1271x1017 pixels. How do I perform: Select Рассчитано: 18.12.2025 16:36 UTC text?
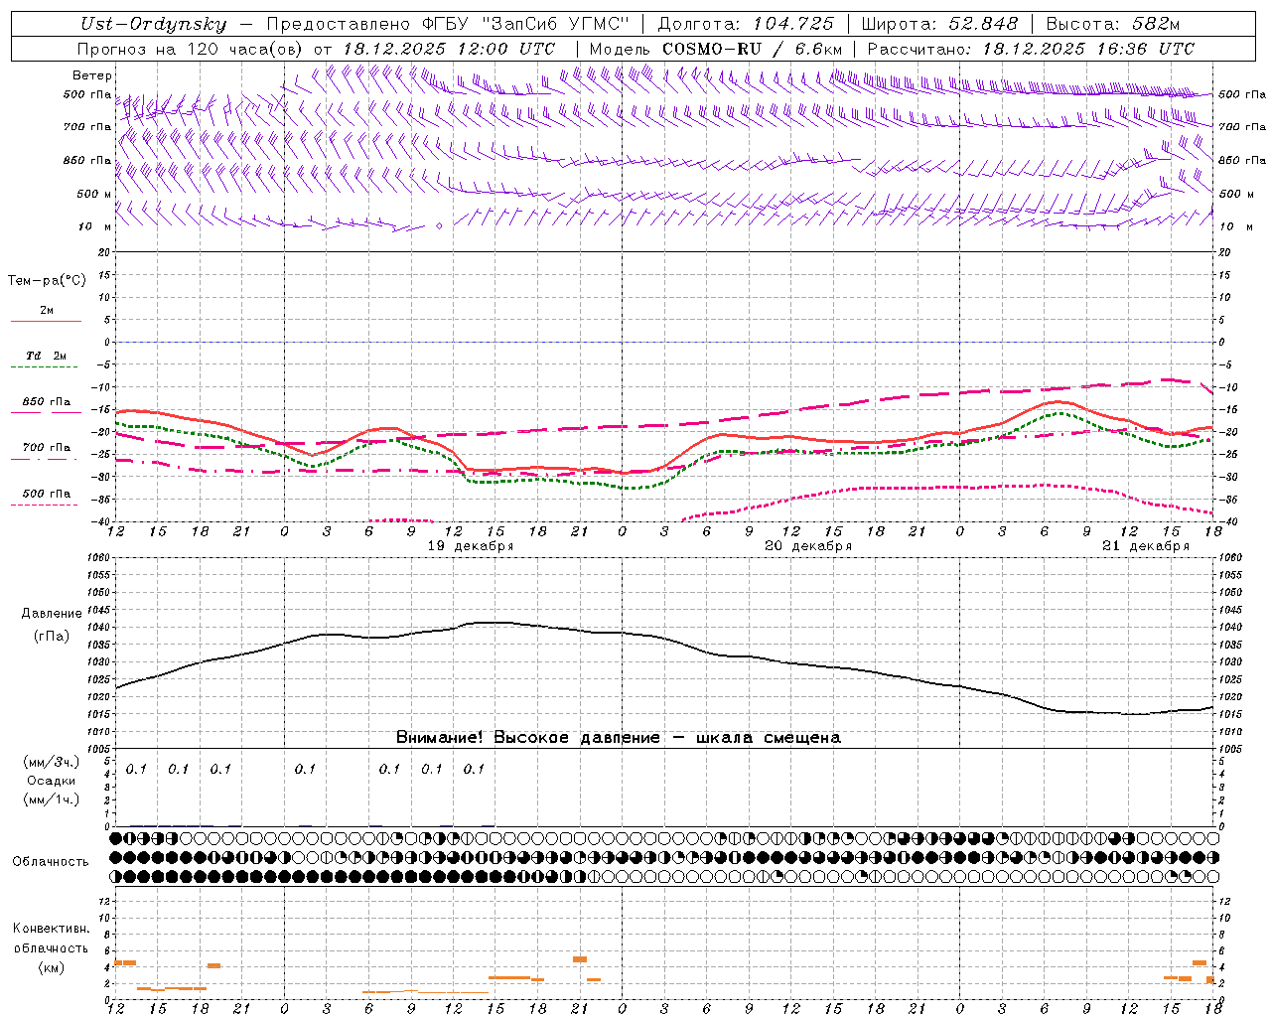click(1030, 48)
